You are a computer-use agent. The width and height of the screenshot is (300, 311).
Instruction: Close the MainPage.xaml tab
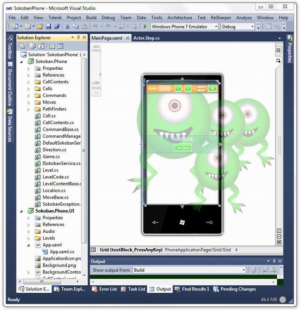[128, 38]
